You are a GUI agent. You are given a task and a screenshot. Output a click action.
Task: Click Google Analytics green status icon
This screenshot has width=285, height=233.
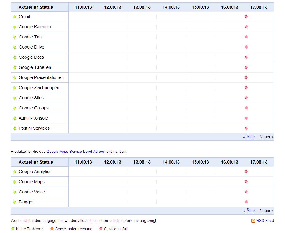pos(15,172)
